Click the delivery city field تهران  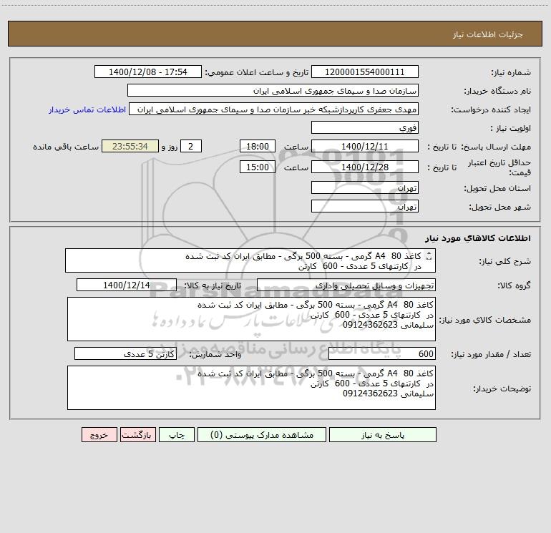coord(365,206)
